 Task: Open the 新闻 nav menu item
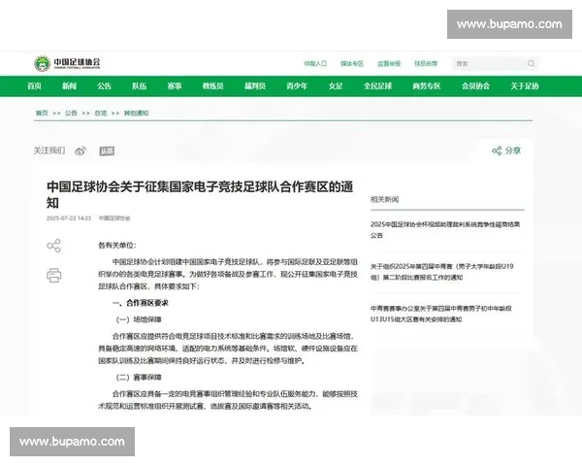pos(69,86)
